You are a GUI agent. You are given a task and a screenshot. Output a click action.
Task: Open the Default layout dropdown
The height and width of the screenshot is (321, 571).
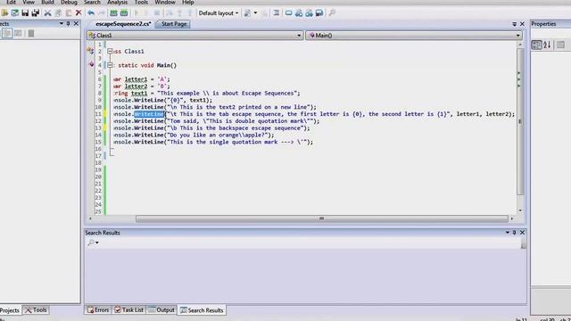[219, 13]
